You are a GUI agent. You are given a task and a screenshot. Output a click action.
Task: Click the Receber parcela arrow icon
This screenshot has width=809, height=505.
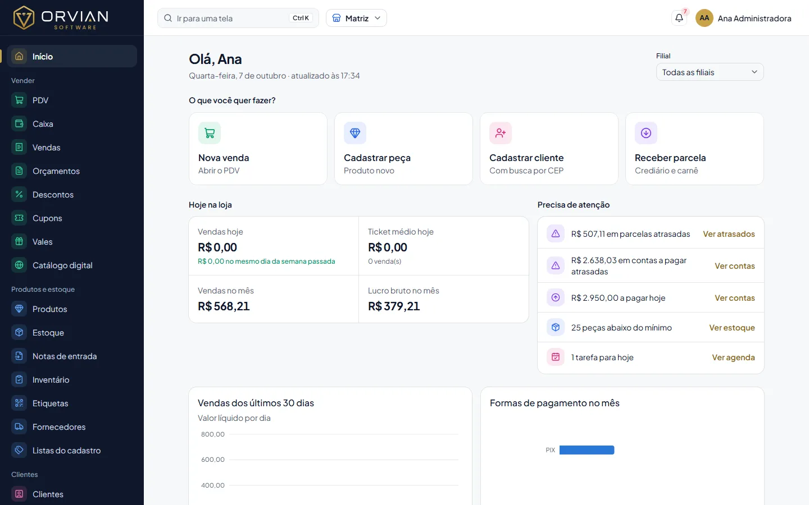(646, 133)
